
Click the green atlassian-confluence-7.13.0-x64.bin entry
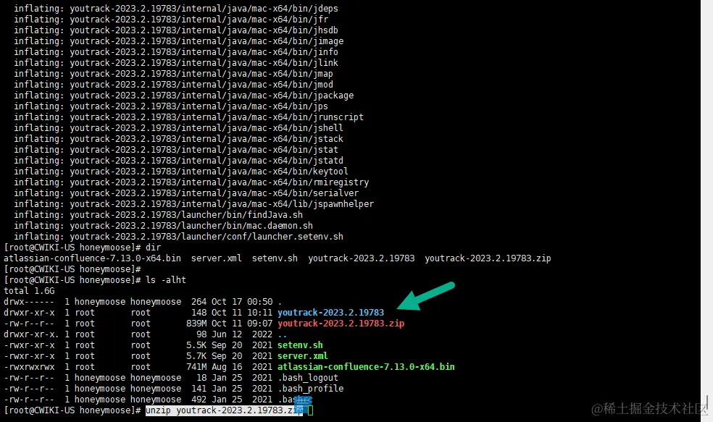pyautogui.click(x=366, y=367)
